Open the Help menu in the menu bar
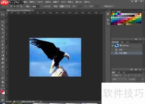145x104 pixels. 87,2
